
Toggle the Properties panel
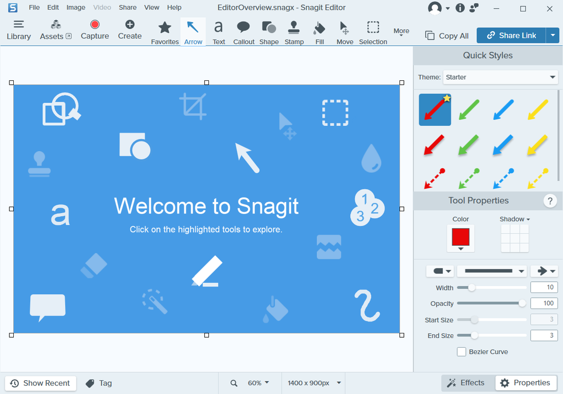[x=526, y=383]
